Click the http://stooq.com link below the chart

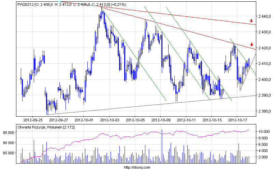pos(137,167)
